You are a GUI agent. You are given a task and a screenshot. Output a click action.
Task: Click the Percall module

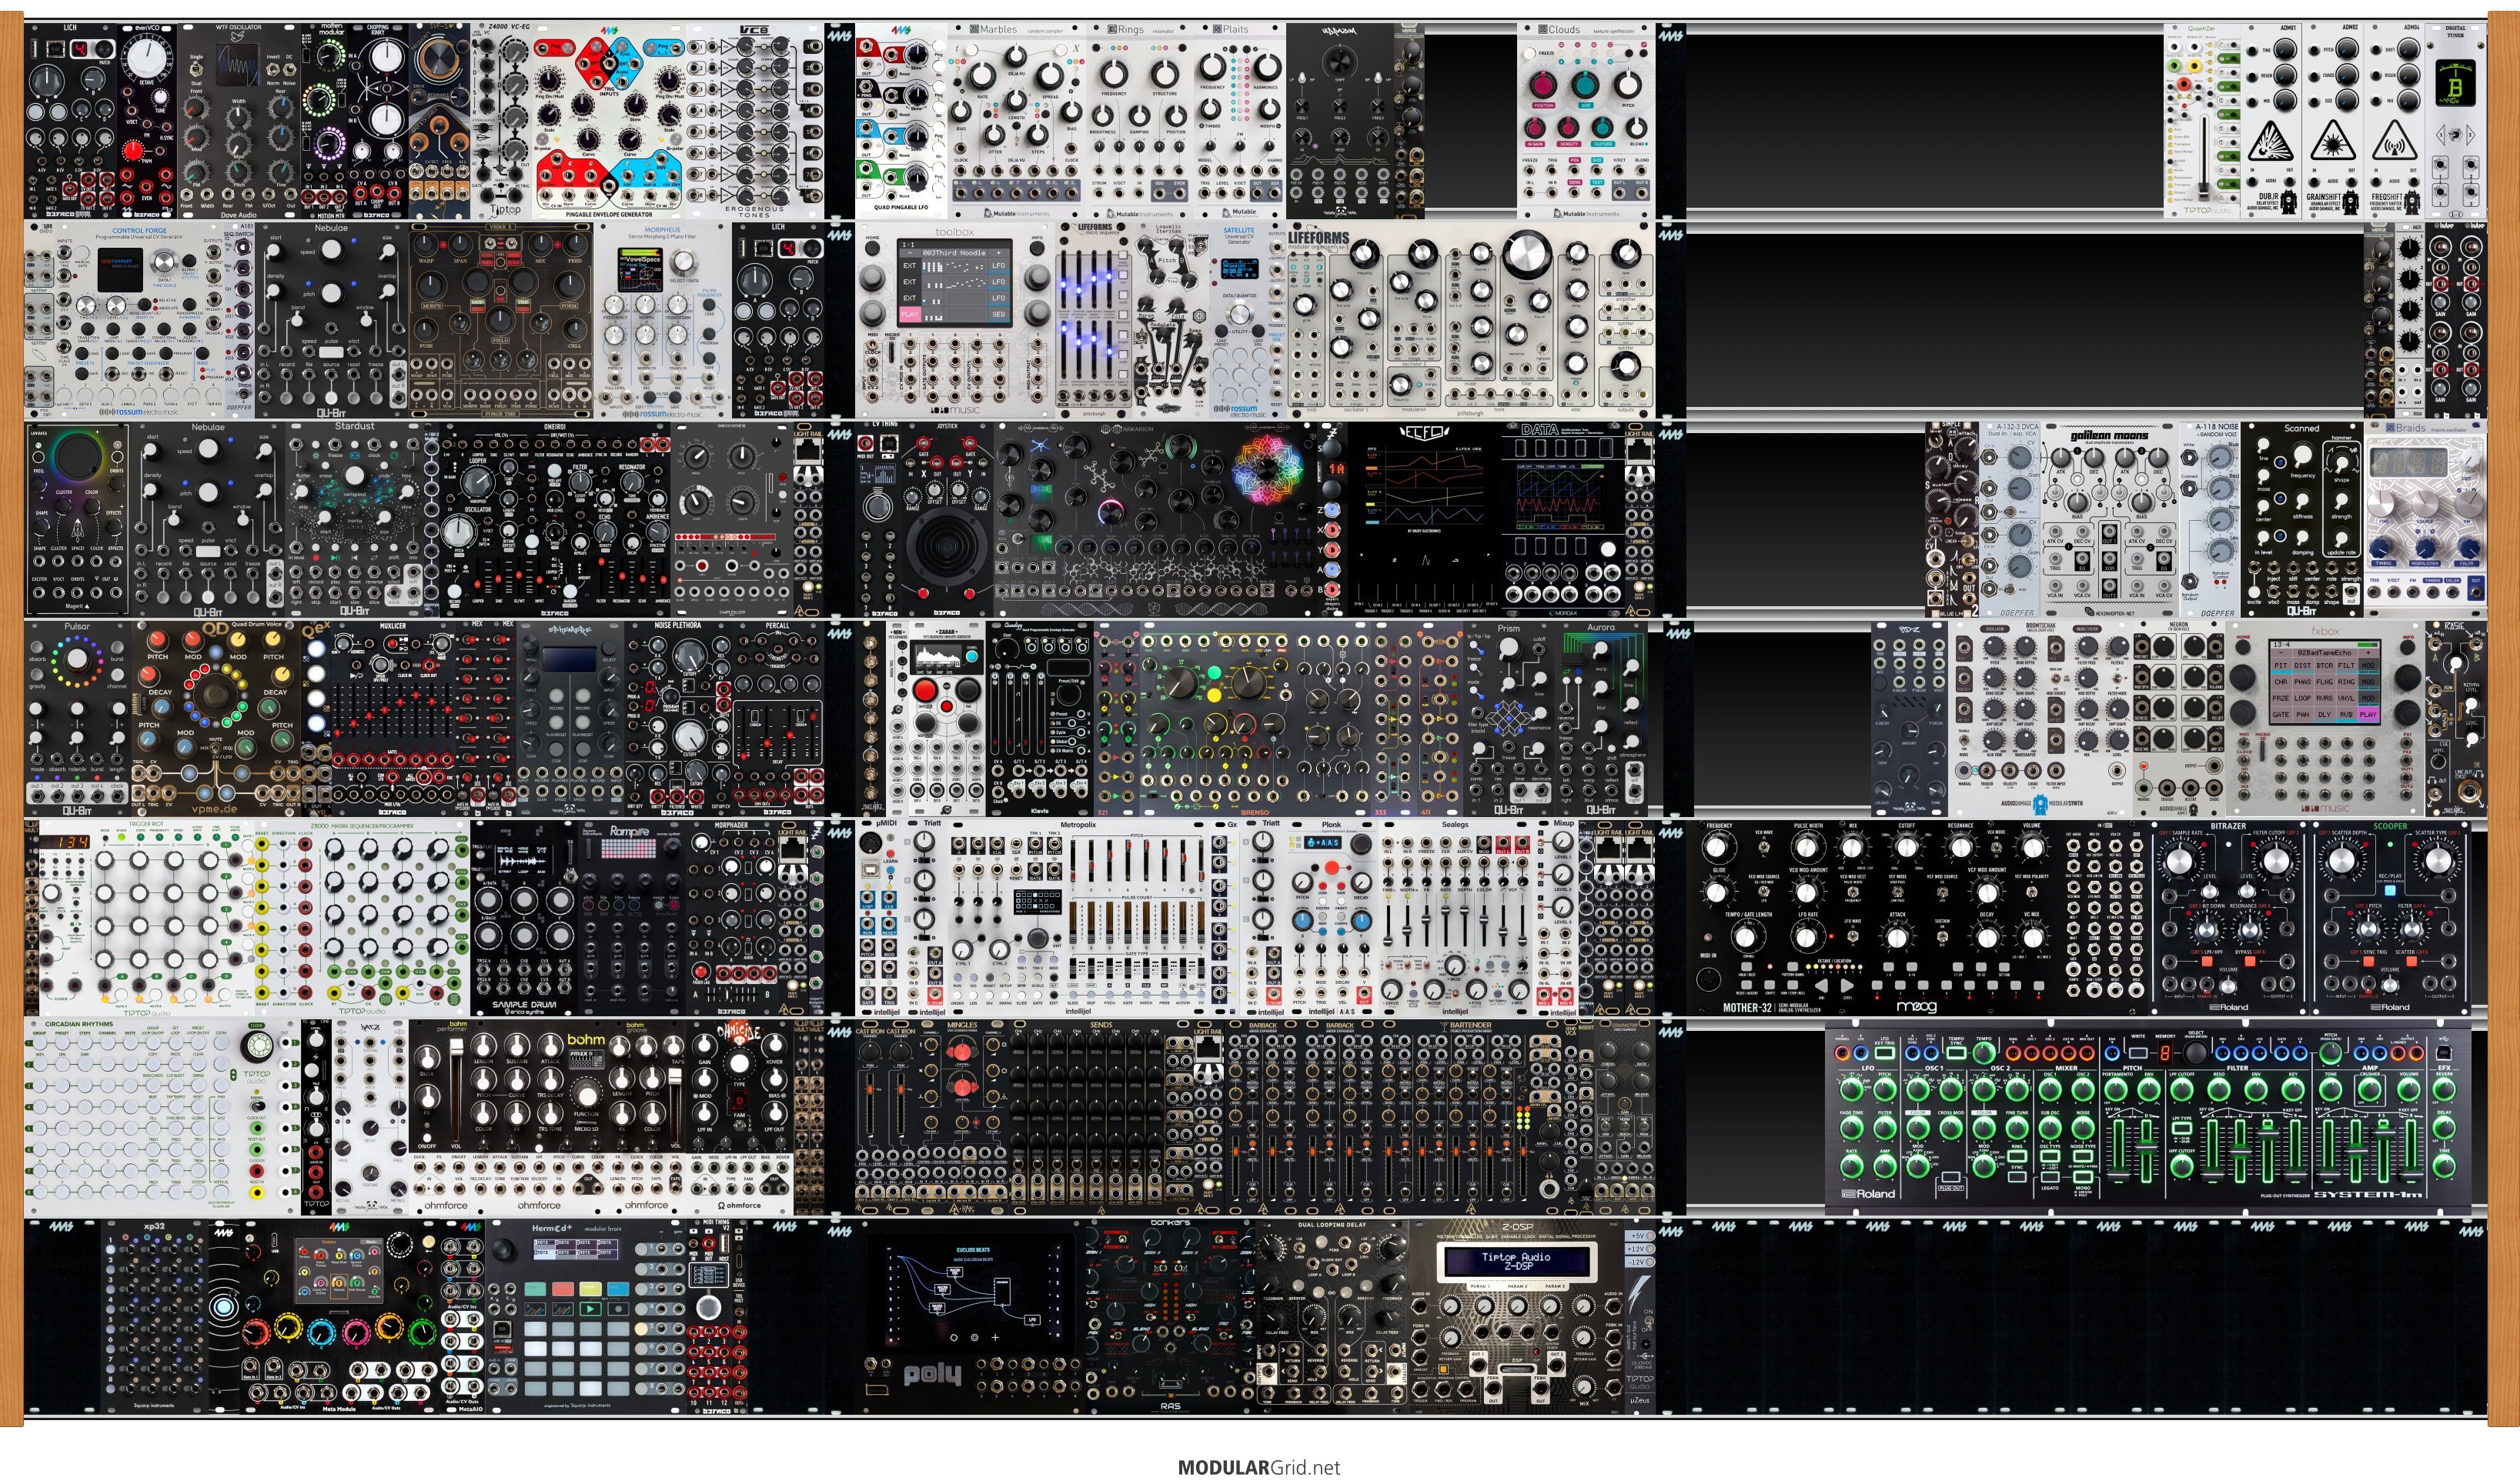(777, 718)
